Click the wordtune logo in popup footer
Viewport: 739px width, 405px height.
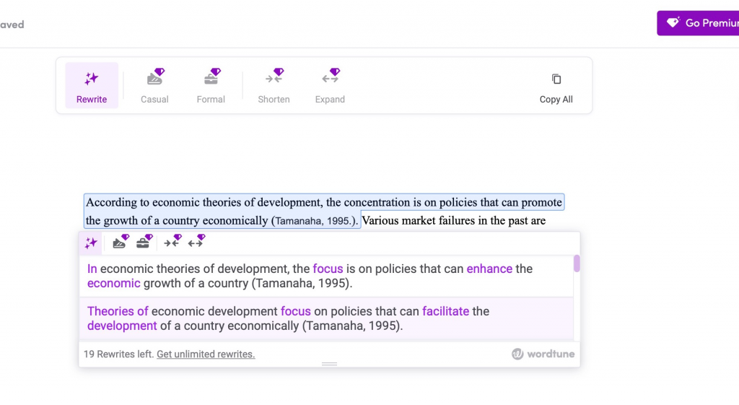tap(543, 354)
